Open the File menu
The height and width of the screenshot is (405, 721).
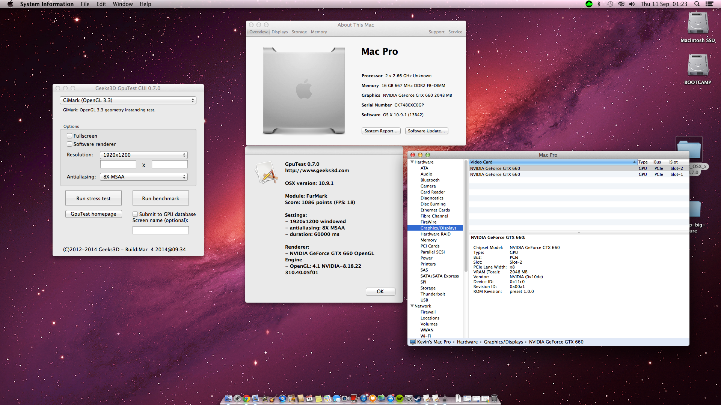coord(85,4)
